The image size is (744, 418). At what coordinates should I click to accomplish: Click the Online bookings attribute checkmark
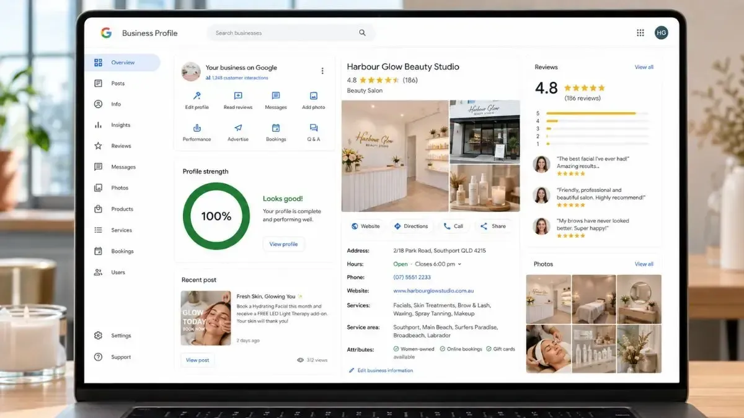pos(443,349)
